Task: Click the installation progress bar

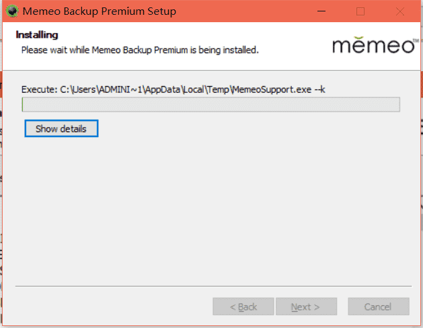Action: pos(210,105)
